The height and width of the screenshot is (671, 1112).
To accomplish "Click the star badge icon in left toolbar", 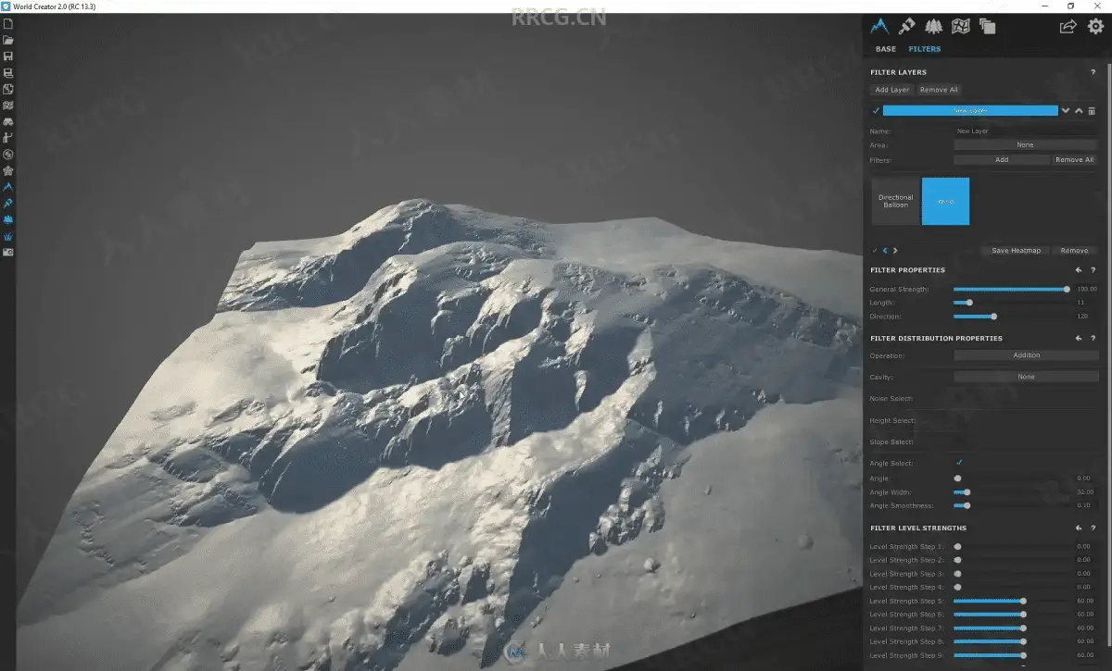I will pyautogui.click(x=7, y=170).
